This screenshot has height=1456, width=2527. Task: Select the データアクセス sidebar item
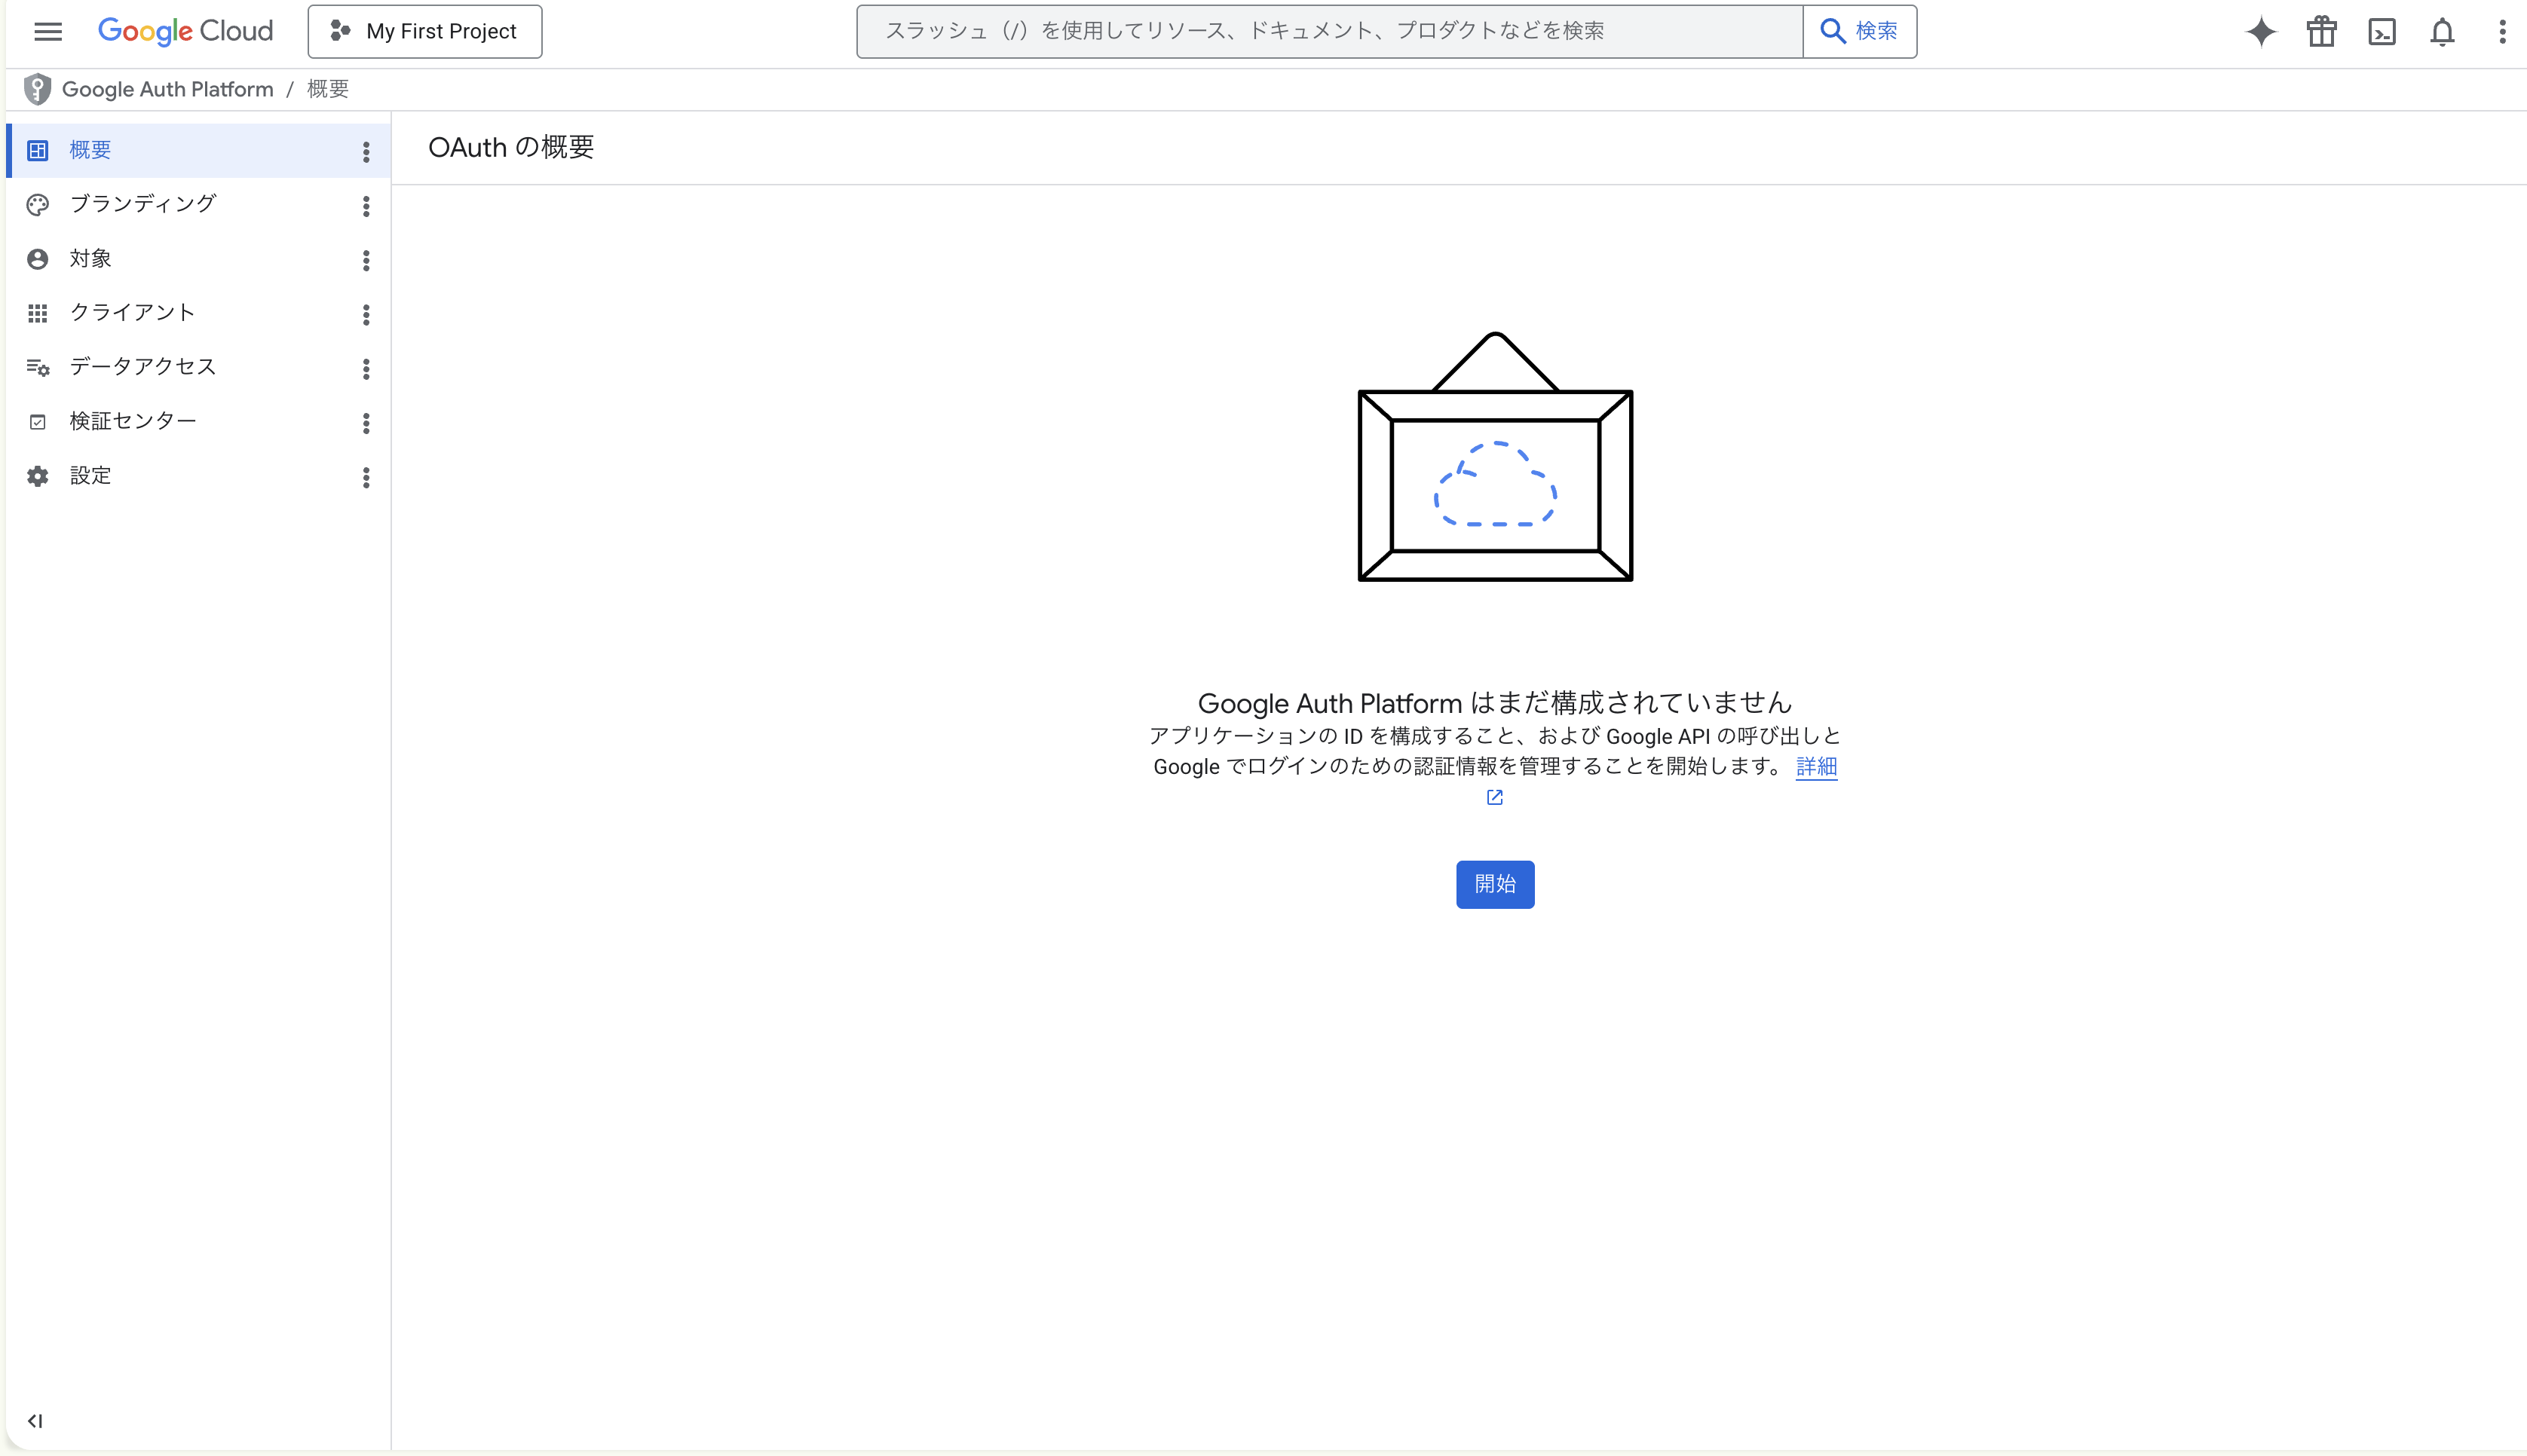(198, 367)
